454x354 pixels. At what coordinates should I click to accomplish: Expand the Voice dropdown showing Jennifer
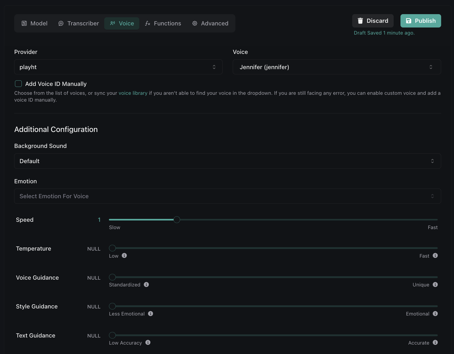[337, 67]
